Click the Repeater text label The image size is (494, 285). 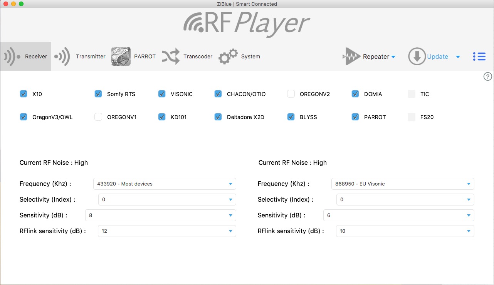[376, 56]
